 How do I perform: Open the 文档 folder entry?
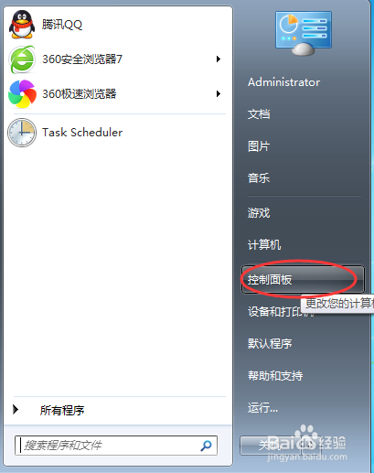click(x=259, y=114)
